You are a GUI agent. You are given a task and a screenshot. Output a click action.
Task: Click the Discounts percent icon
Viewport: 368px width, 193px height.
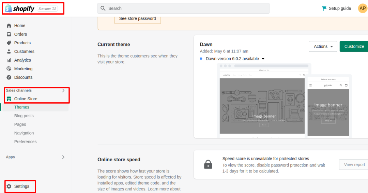9,77
